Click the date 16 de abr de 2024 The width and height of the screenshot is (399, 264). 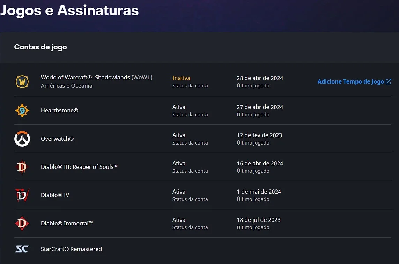coord(260,163)
